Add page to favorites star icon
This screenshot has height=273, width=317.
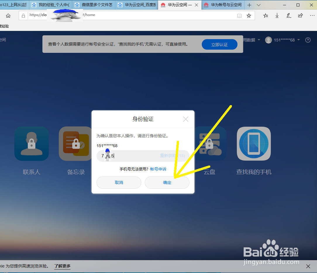click(x=249, y=15)
